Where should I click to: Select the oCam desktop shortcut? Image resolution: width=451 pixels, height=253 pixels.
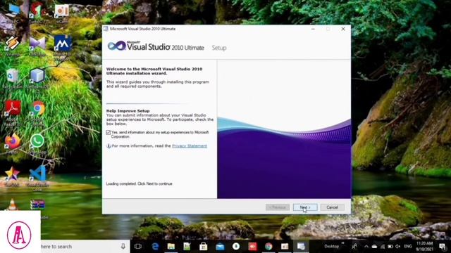click(61, 13)
